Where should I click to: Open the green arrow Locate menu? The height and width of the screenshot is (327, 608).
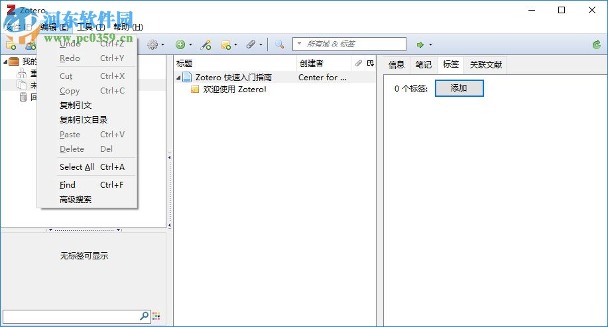tap(424, 44)
